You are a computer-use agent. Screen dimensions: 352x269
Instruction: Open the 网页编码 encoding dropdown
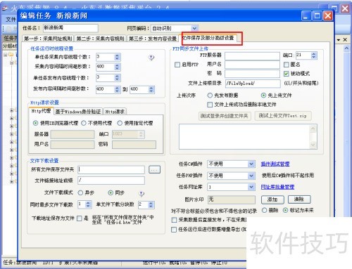(x=194, y=28)
